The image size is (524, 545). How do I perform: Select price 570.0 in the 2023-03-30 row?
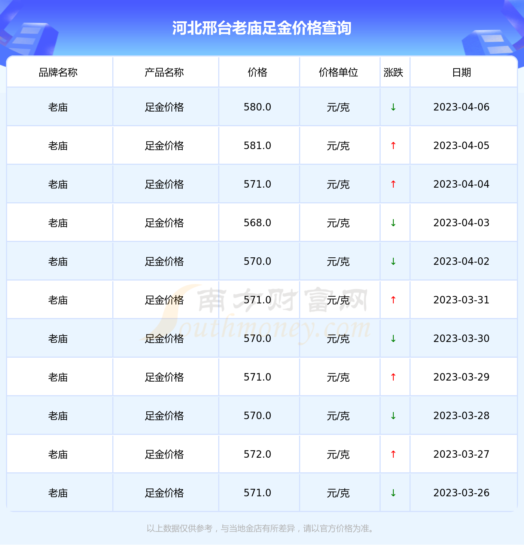coord(258,339)
